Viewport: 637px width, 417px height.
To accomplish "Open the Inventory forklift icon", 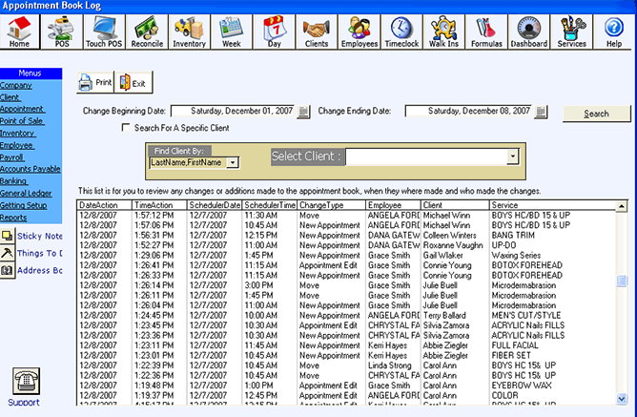I will tap(190, 31).
